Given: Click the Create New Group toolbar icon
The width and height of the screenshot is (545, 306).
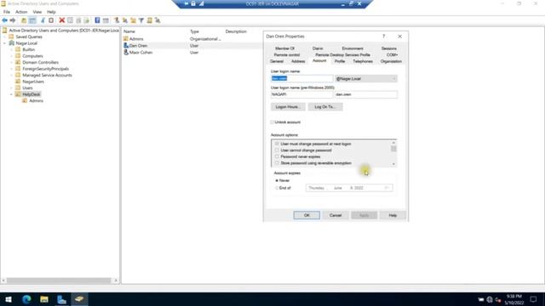Looking at the screenshot, I should (125, 20).
